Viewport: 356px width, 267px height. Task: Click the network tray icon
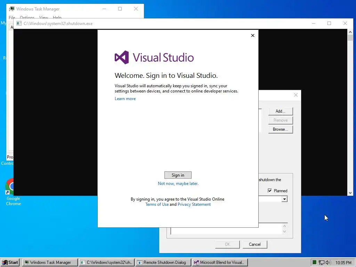(x=321, y=262)
